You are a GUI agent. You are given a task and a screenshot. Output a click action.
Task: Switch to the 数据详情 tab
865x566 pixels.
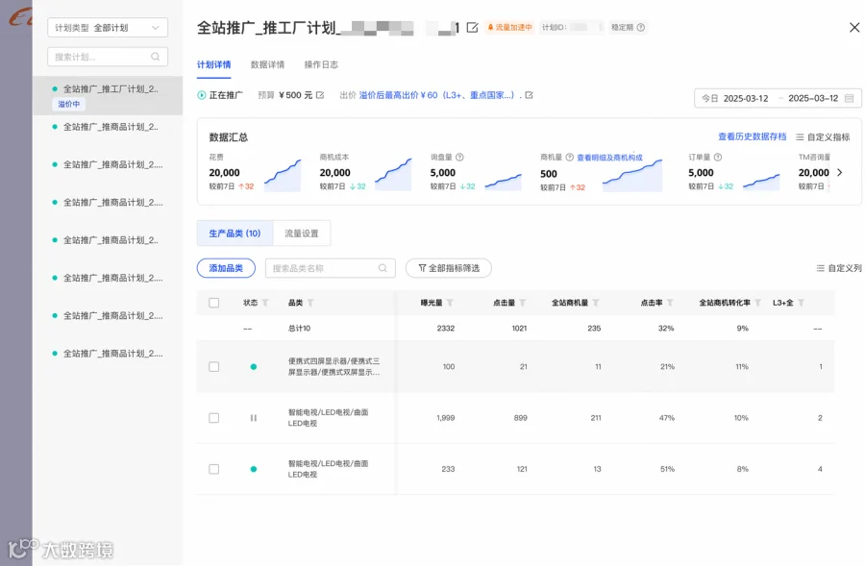tap(267, 64)
